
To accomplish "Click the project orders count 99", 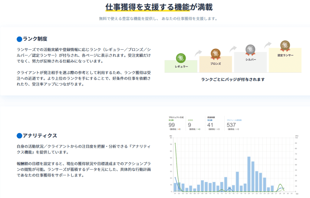I will pos(172,125).
